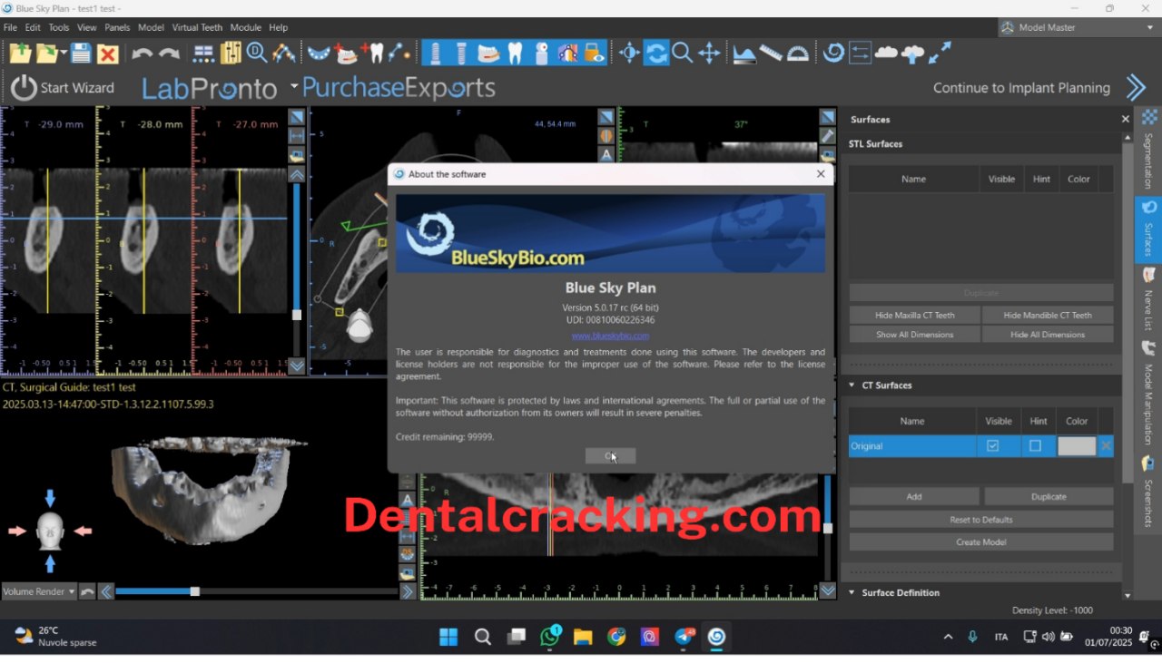Click the cloud upload icon
This screenshot has height=663, width=1162.
(x=913, y=54)
